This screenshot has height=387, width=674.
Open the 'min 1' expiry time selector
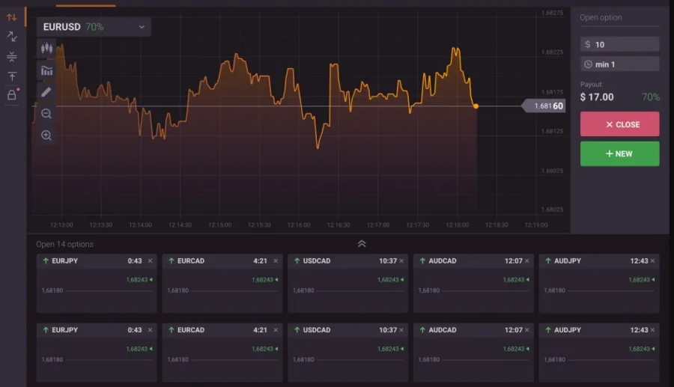(619, 64)
